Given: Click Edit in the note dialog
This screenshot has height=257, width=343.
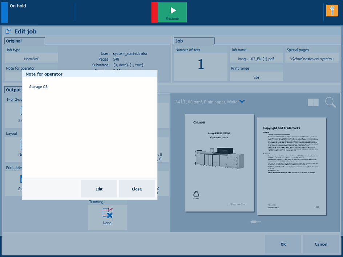Looking at the screenshot, I should pyautogui.click(x=99, y=189).
